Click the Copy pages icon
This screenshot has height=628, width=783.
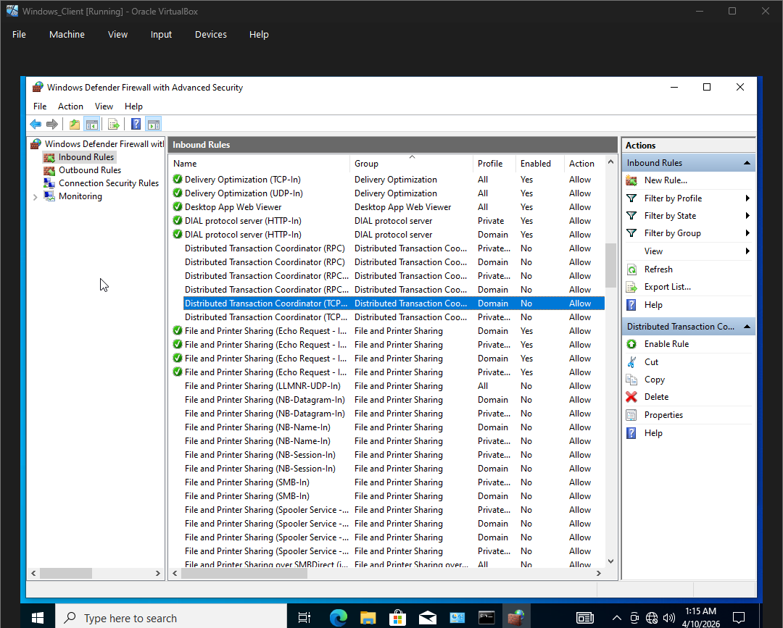click(631, 380)
